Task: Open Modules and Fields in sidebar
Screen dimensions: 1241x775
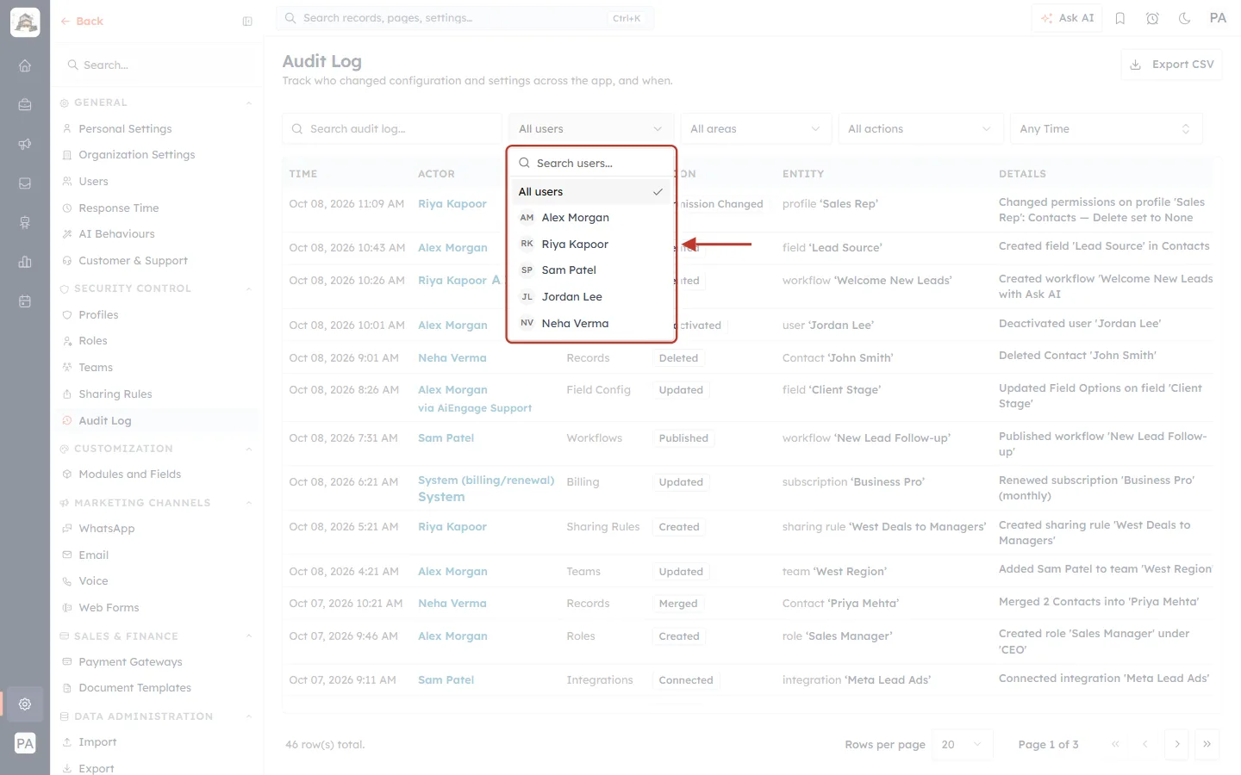Action: [130, 474]
